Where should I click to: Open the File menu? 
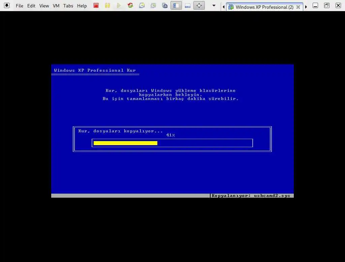coord(19,6)
